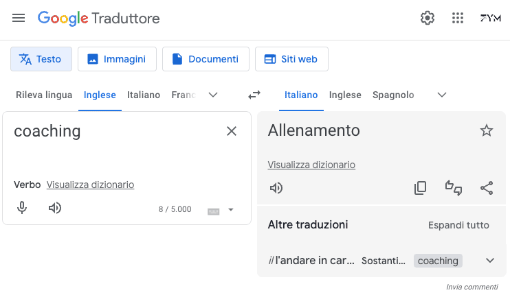This screenshot has height=295, width=510.
Task: Save translation with the star icon
Action: click(x=487, y=130)
